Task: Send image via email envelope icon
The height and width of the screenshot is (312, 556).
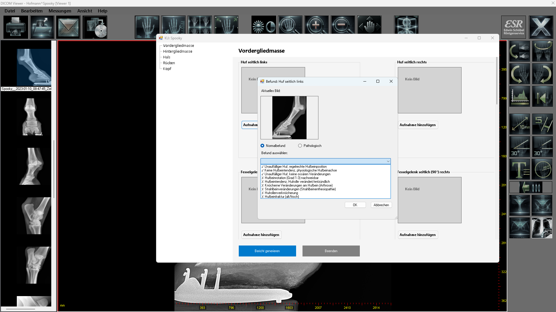Action: coord(68,27)
